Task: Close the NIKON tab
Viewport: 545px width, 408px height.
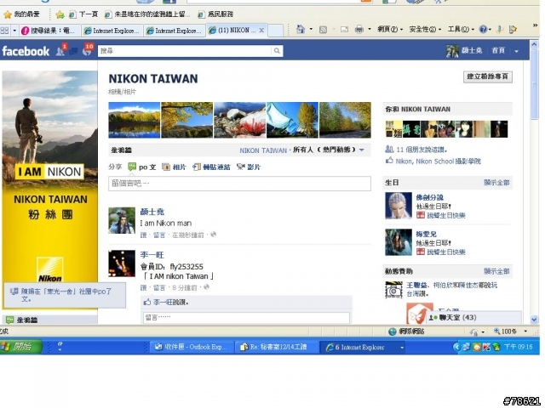Action: pos(261,31)
